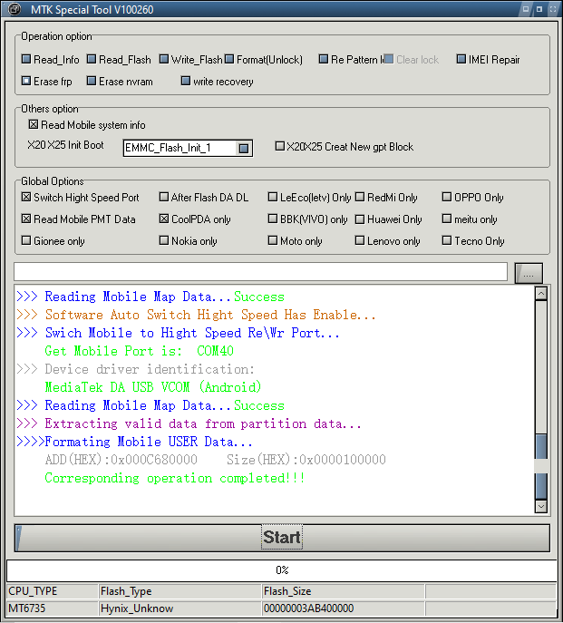The height and width of the screenshot is (623, 563).
Task: Select the Erase frp option
Action: pos(26,81)
